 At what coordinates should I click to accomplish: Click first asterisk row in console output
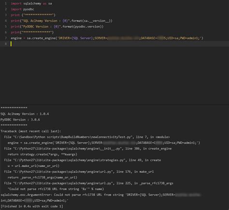(x=14, y=108)
